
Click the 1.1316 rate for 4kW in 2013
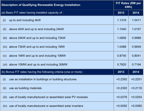tap(121, 20)
